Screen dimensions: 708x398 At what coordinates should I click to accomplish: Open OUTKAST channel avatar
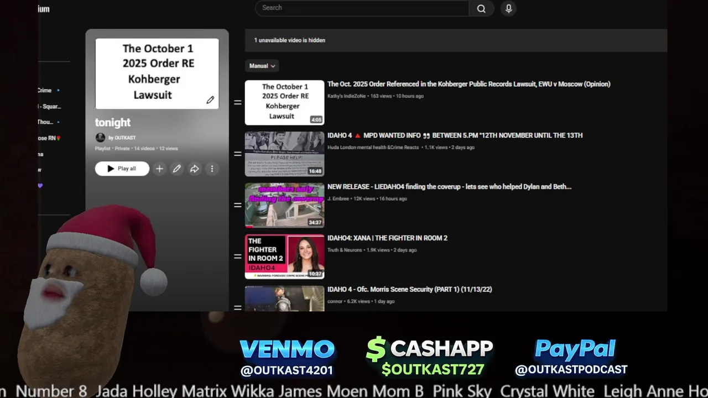pos(100,138)
